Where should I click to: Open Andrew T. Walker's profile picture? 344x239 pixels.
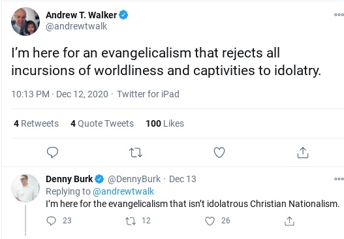pos(25,22)
